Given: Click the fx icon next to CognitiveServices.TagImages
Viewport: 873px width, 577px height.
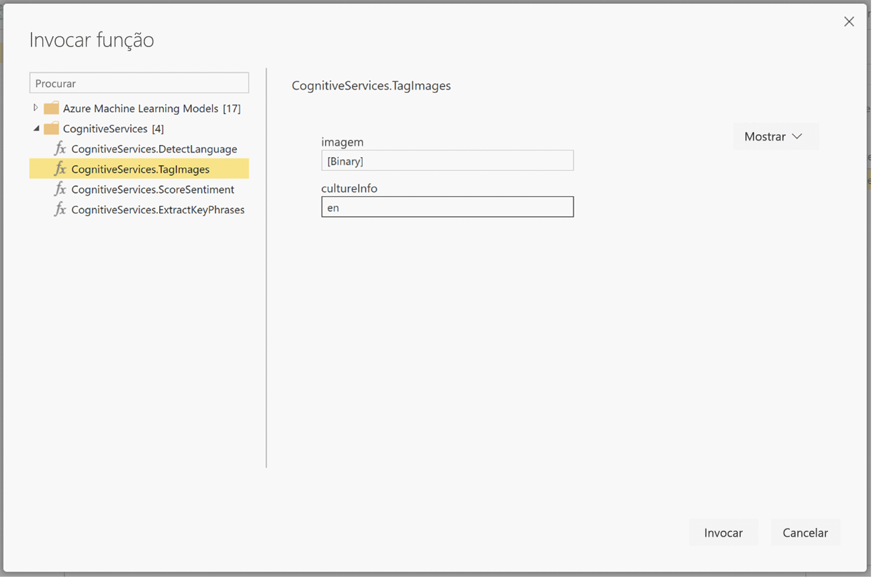Looking at the screenshot, I should tap(60, 169).
